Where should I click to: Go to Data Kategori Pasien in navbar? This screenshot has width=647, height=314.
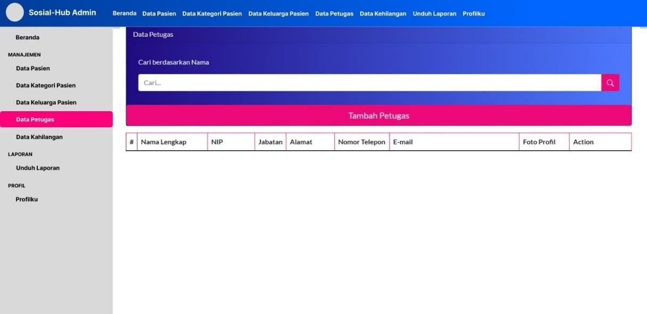(x=212, y=14)
